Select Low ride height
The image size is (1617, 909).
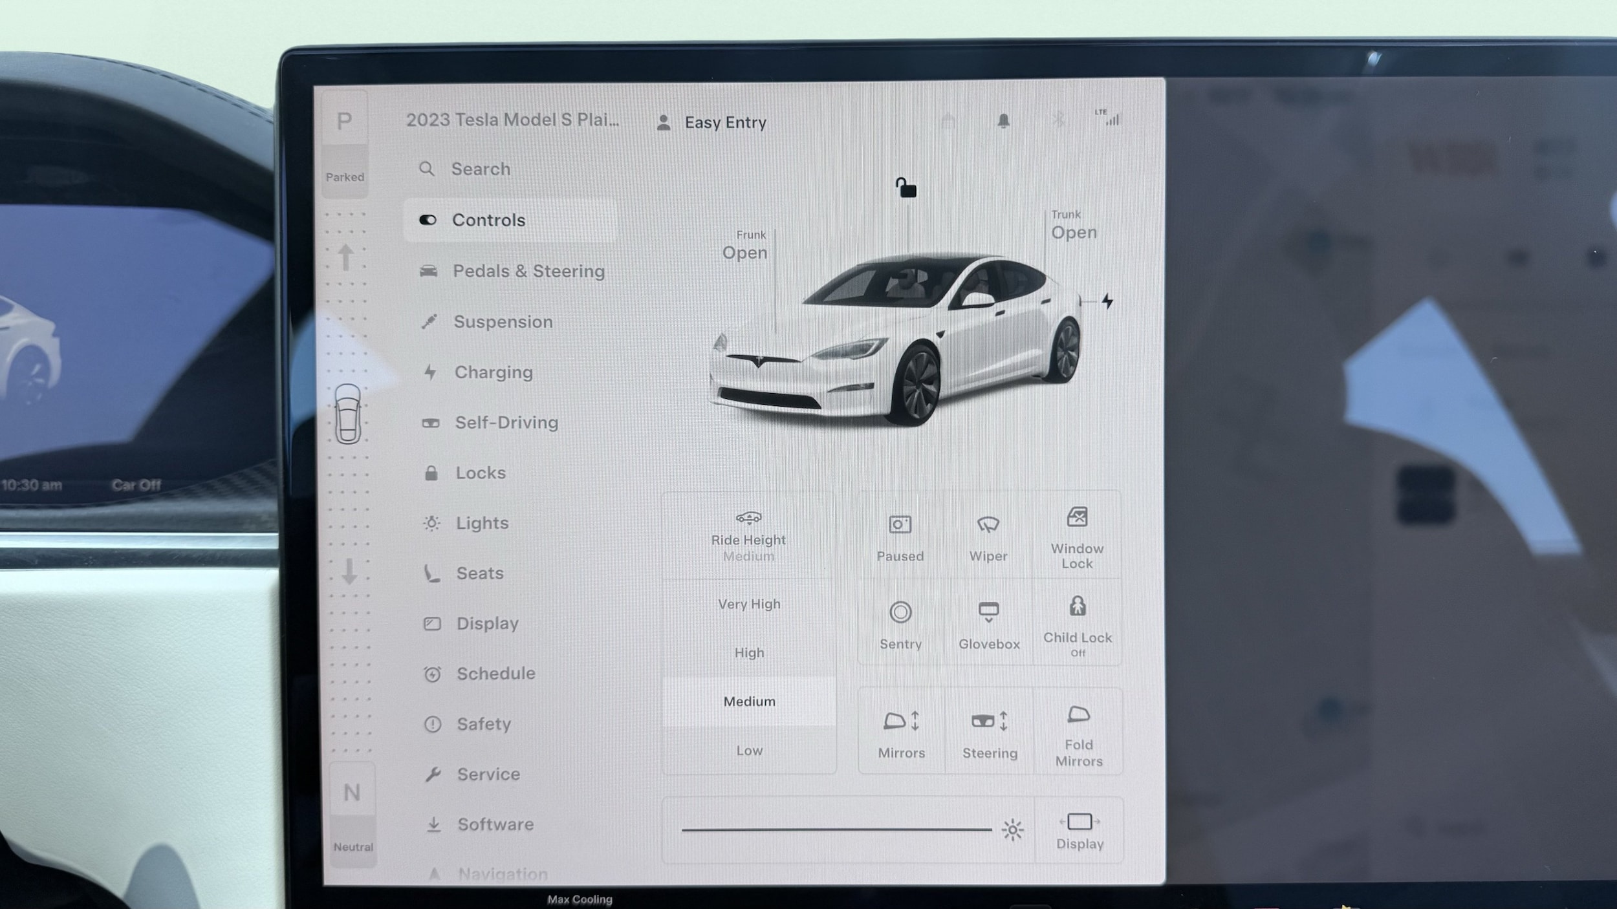749,751
